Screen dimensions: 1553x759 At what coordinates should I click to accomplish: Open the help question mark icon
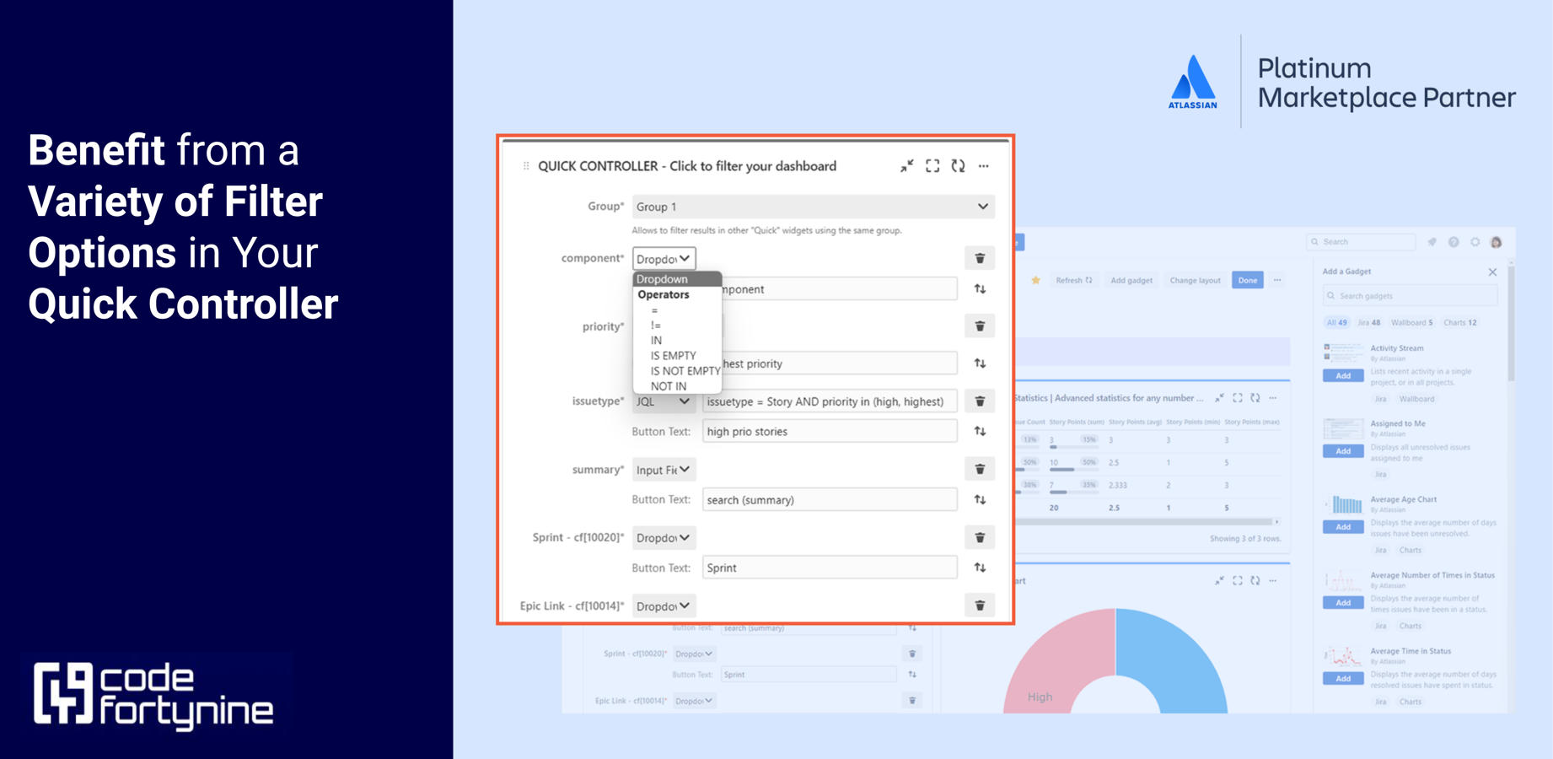click(x=1453, y=241)
